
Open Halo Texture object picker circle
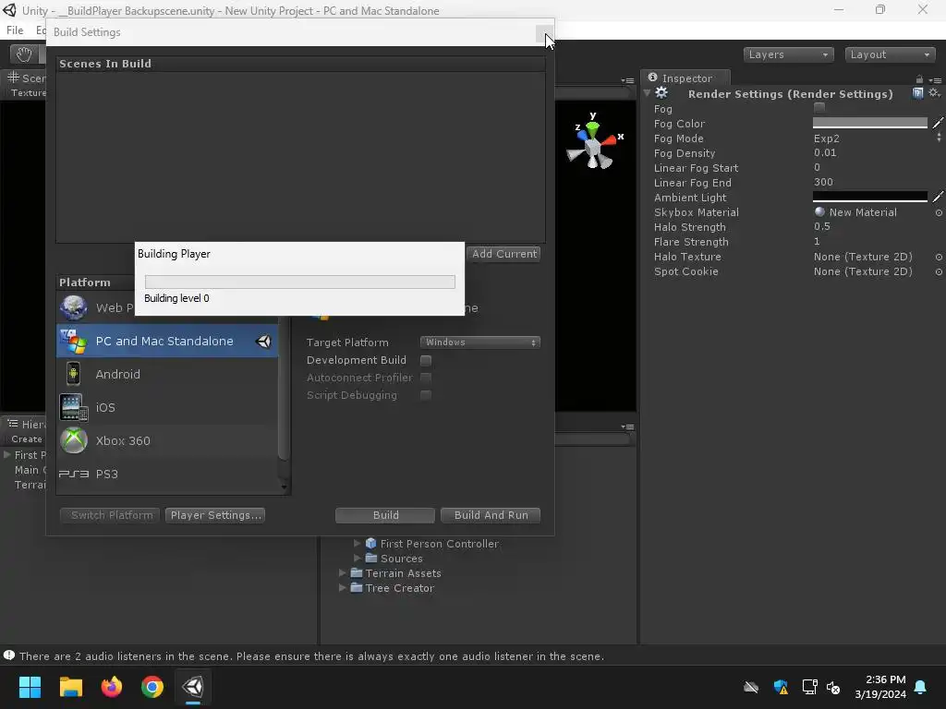click(939, 257)
